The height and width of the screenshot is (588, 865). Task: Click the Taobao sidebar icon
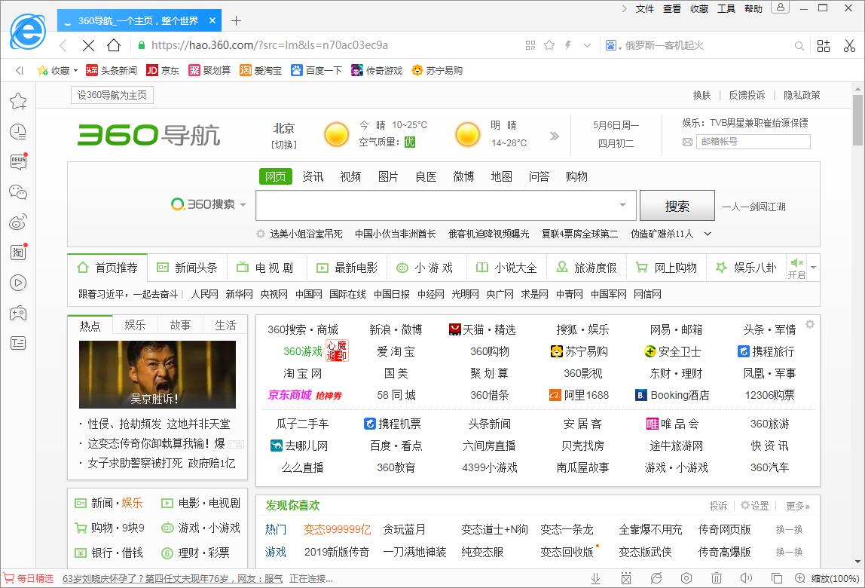click(x=18, y=253)
